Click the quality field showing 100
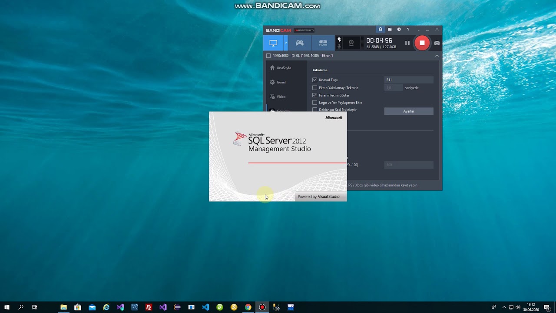The height and width of the screenshot is (313, 556). coord(409,165)
